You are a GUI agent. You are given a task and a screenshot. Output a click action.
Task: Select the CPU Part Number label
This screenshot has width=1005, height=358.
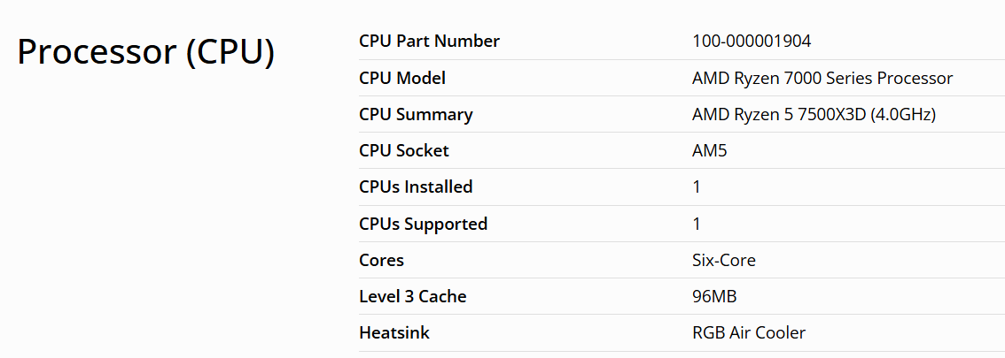(x=429, y=42)
